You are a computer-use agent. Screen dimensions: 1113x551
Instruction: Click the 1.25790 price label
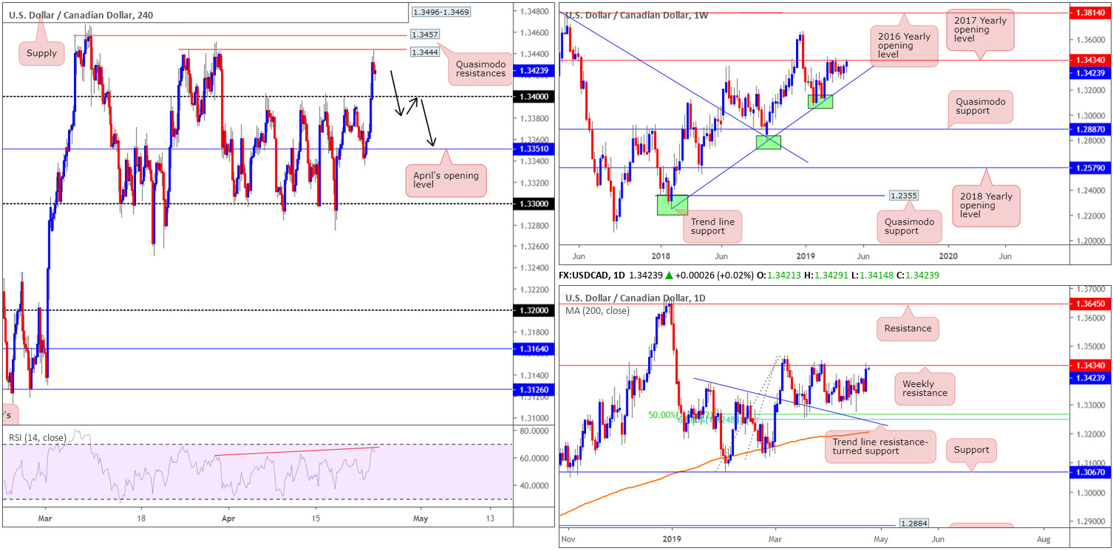(x=1091, y=168)
